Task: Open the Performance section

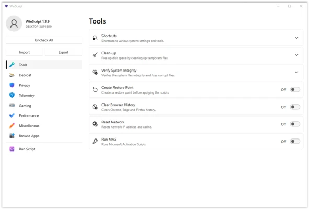Action: 44,115
